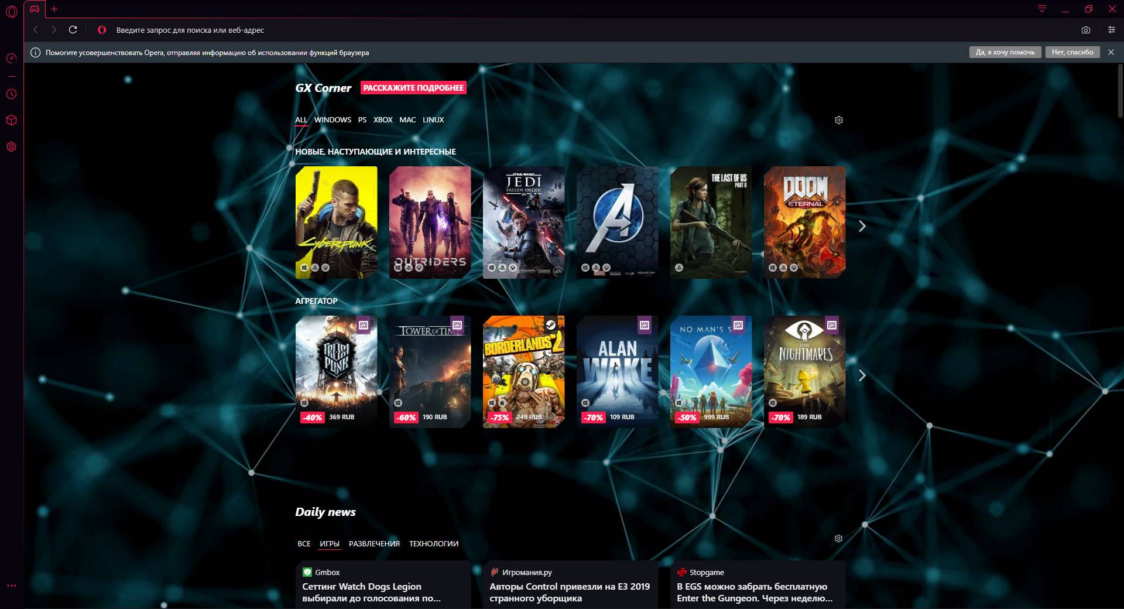
Task: Select the PS platform tab
Action: [x=362, y=119]
